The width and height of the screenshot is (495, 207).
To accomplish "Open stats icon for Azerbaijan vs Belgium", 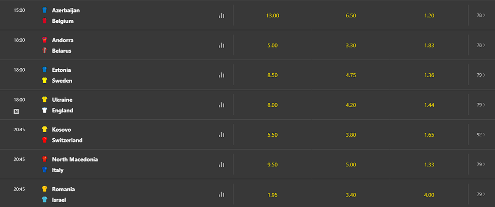I will pyautogui.click(x=221, y=15).
